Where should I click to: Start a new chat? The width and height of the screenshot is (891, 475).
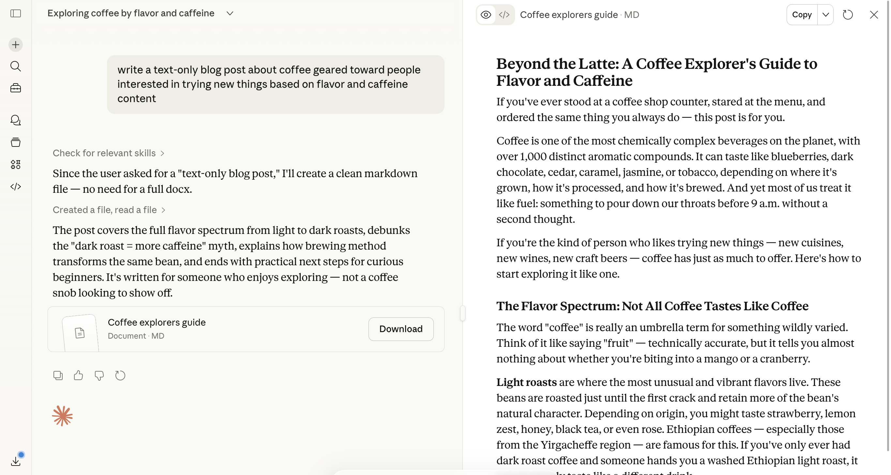pos(16,45)
